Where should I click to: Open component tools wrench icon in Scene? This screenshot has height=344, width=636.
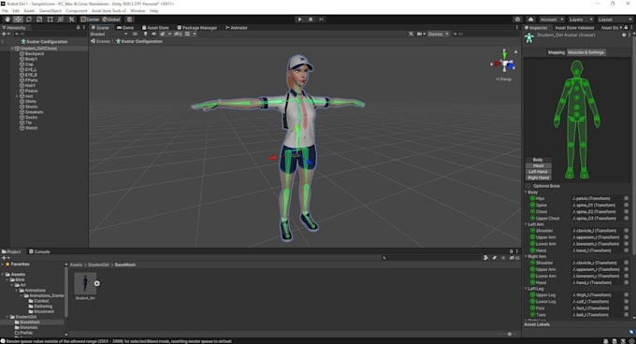coord(411,34)
